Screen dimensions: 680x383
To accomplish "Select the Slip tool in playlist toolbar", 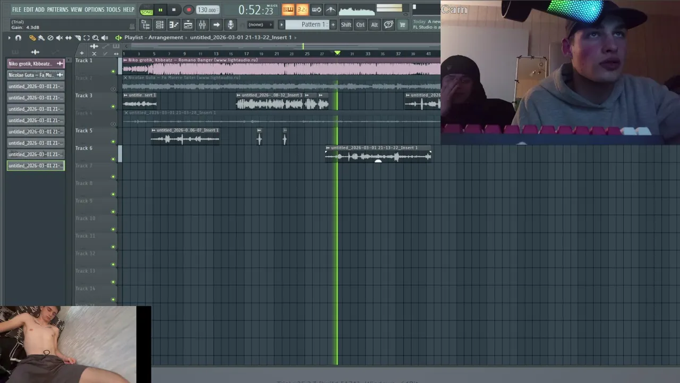I will click(69, 38).
